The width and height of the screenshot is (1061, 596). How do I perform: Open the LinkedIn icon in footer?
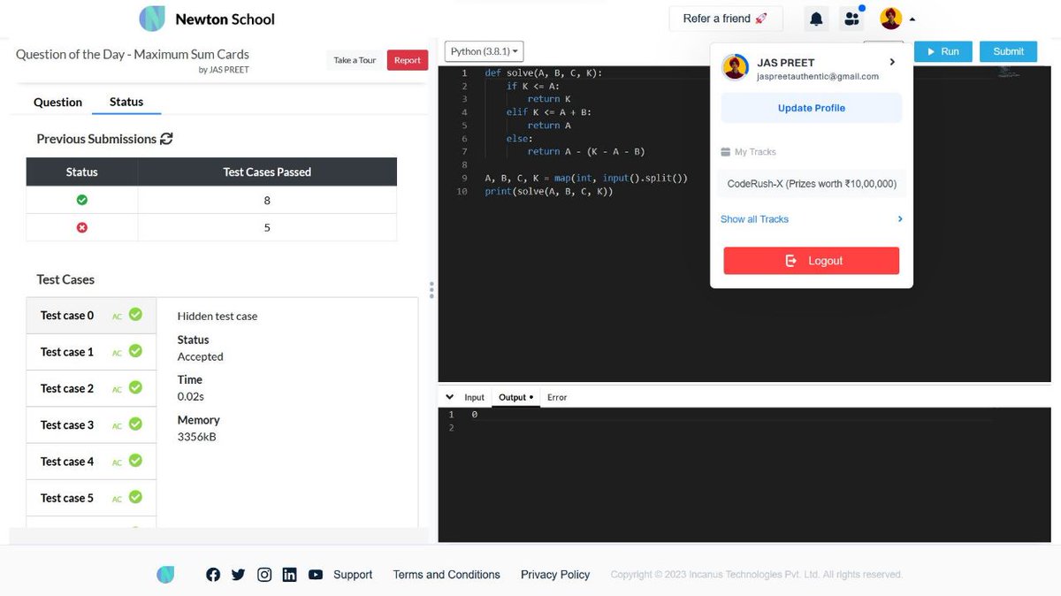(289, 574)
